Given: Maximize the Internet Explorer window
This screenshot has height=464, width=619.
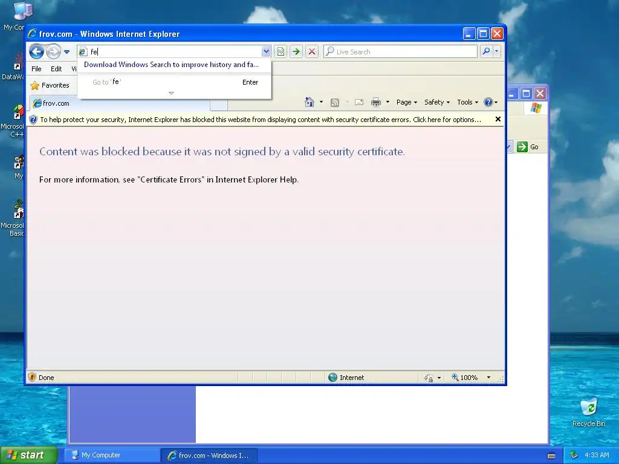Looking at the screenshot, I should pyautogui.click(x=483, y=34).
